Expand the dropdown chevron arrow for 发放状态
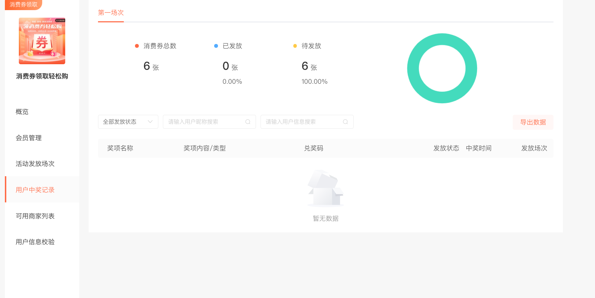The image size is (595, 298). [150, 122]
